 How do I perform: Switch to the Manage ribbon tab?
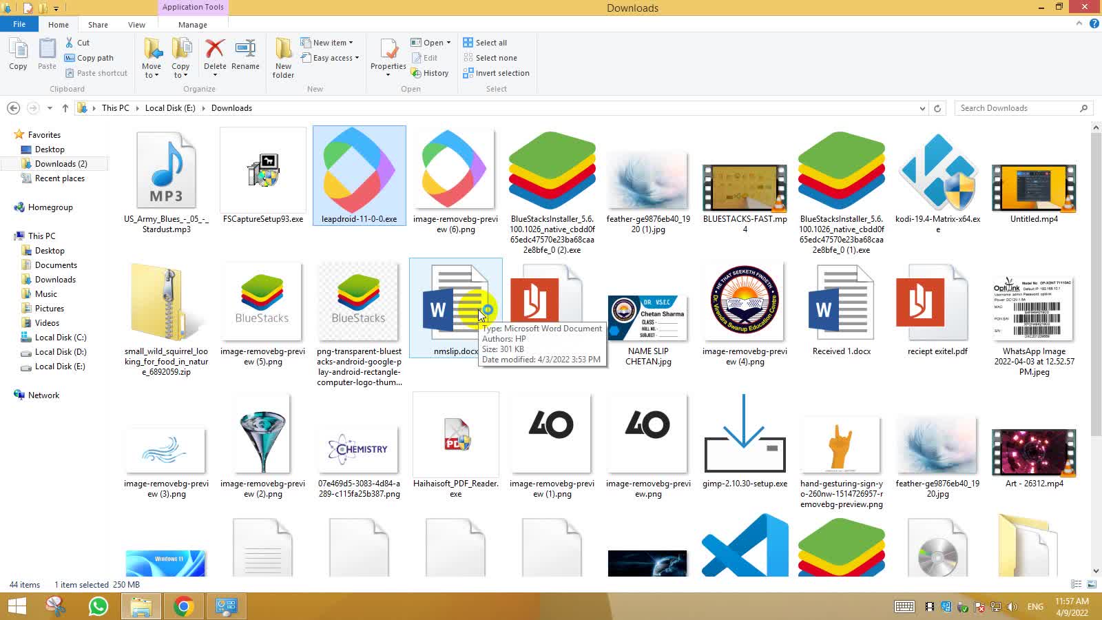tap(193, 25)
